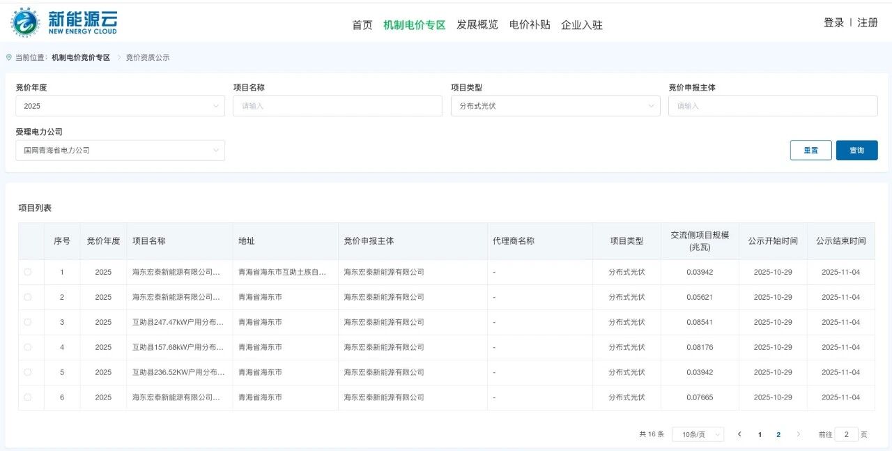
Task: Click the location pin icon in breadcrumb
Action: pyautogui.click(x=9, y=57)
